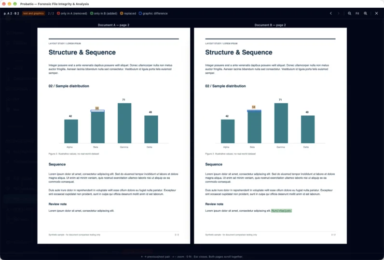The height and width of the screenshot is (260, 384).
Task: Click the 'Review note' heading in Document B
Action: pos(214,204)
